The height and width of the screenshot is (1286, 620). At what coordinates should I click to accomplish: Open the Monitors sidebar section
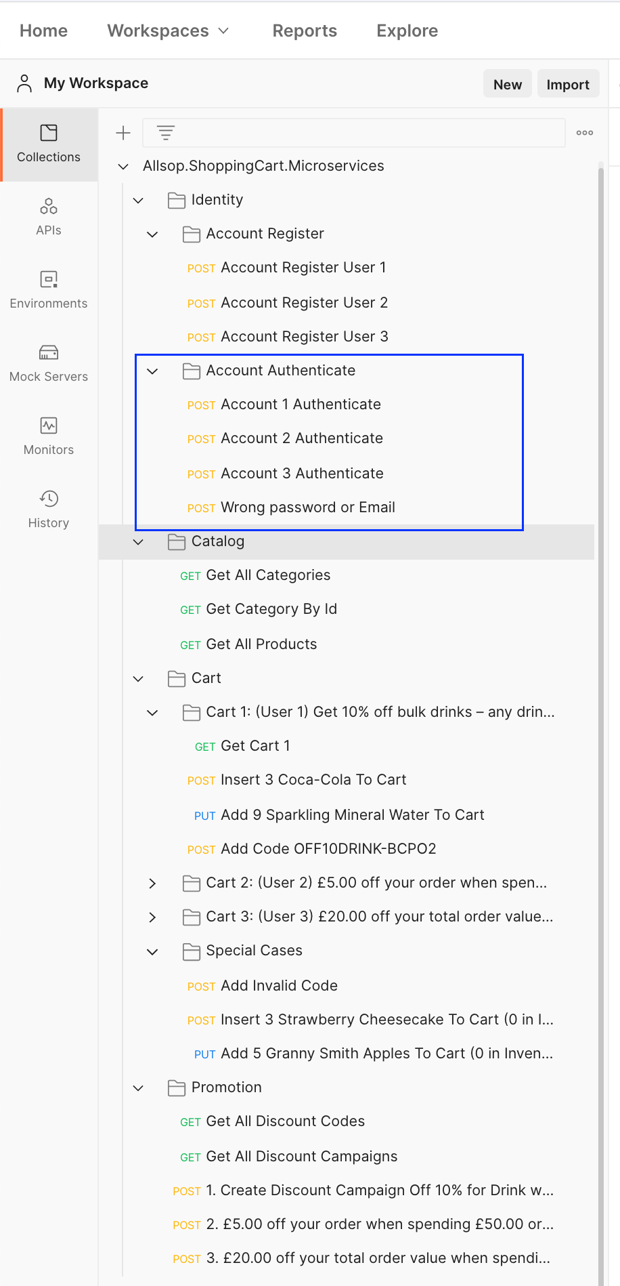(x=49, y=436)
